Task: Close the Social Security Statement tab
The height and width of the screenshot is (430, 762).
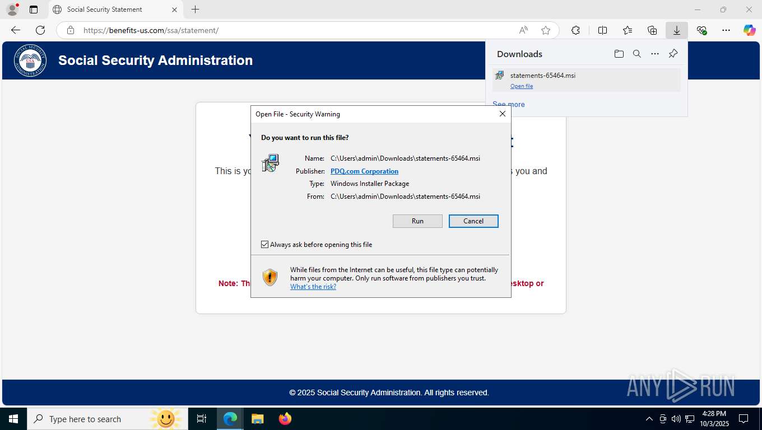Action: [x=174, y=10]
